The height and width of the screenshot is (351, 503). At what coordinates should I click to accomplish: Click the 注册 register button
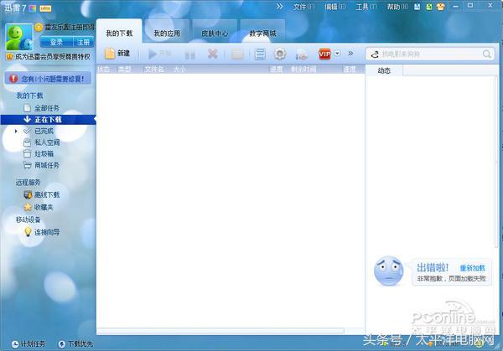(83, 42)
